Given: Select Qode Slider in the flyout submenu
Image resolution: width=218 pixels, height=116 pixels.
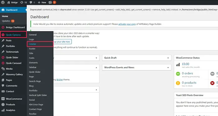Looking at the screenshot, I should coord(35,72).
